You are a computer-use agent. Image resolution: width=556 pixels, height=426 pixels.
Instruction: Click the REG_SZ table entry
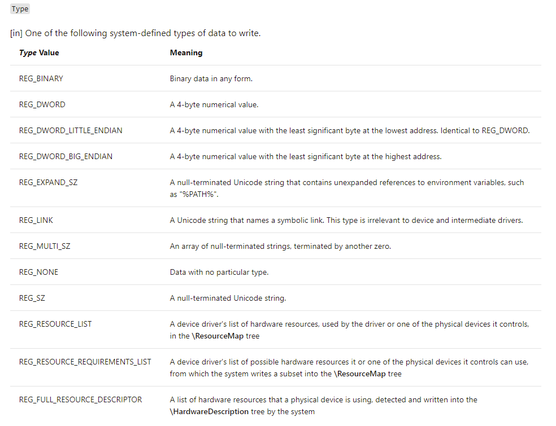click(32, 298)
